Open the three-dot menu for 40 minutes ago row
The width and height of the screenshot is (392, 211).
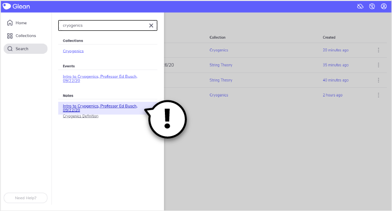(x=378, y=80)
